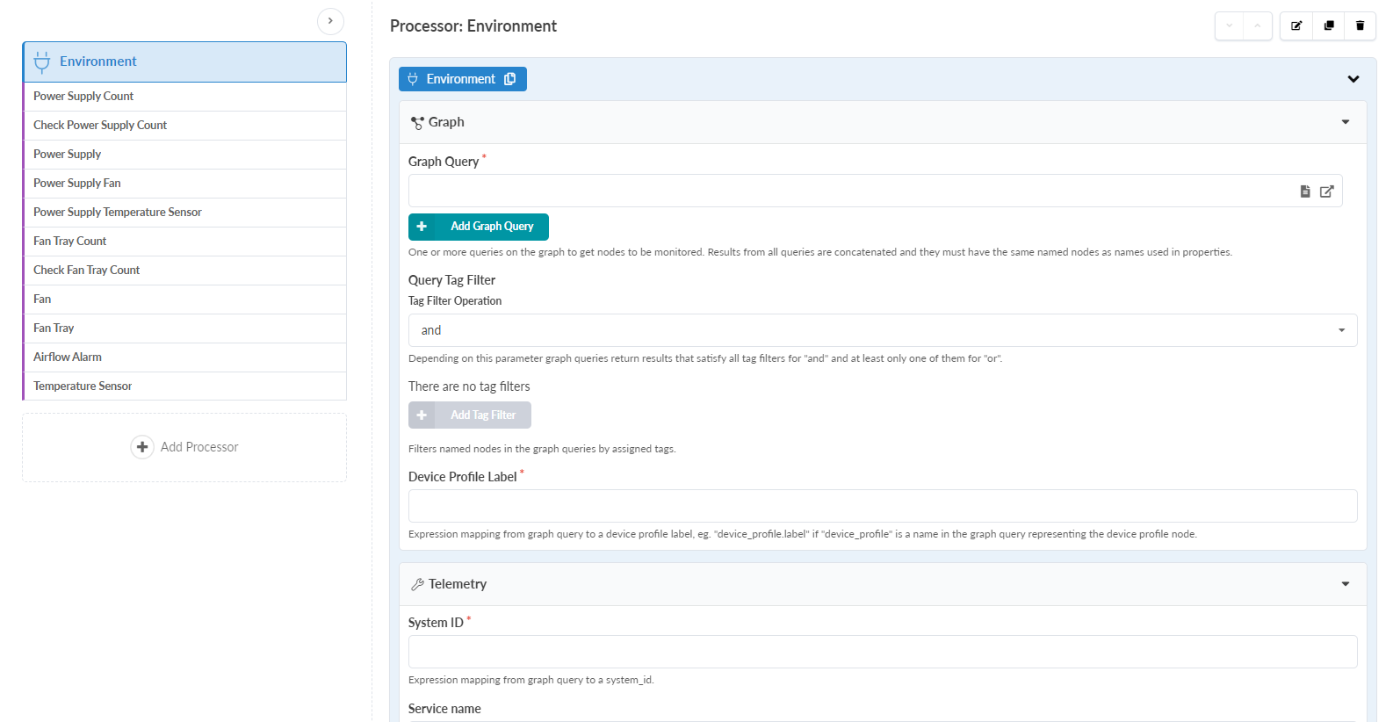Open Graph Query in external editor icon

coord(1327,191)
